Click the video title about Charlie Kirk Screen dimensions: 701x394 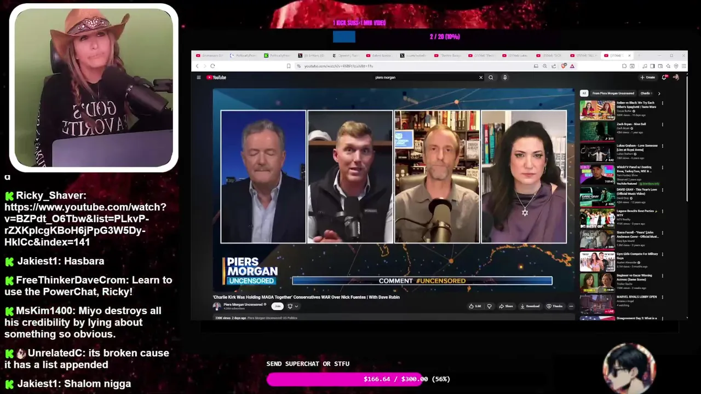coord(306,297)
